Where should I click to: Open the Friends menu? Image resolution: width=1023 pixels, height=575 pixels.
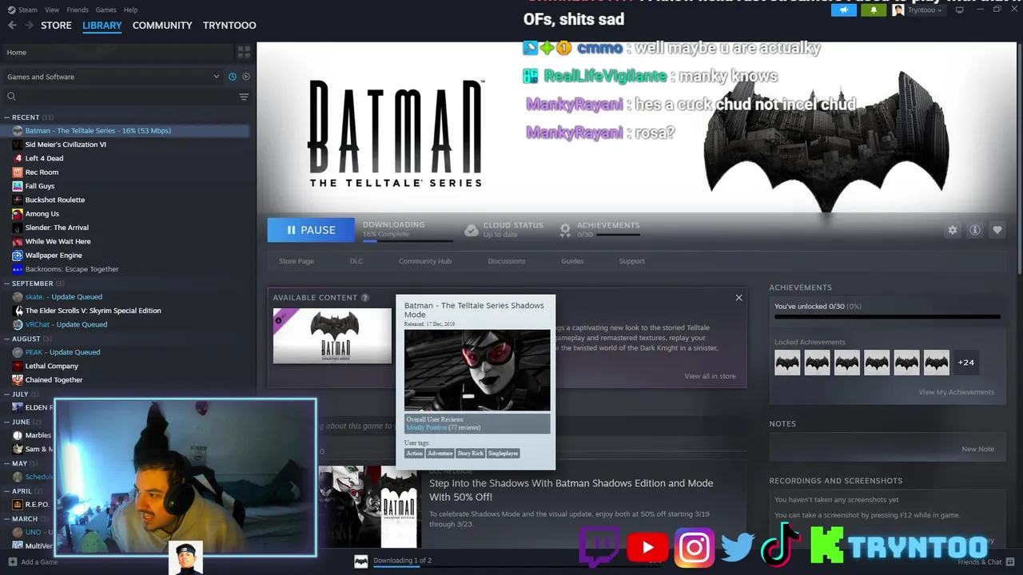coord(78,10)
